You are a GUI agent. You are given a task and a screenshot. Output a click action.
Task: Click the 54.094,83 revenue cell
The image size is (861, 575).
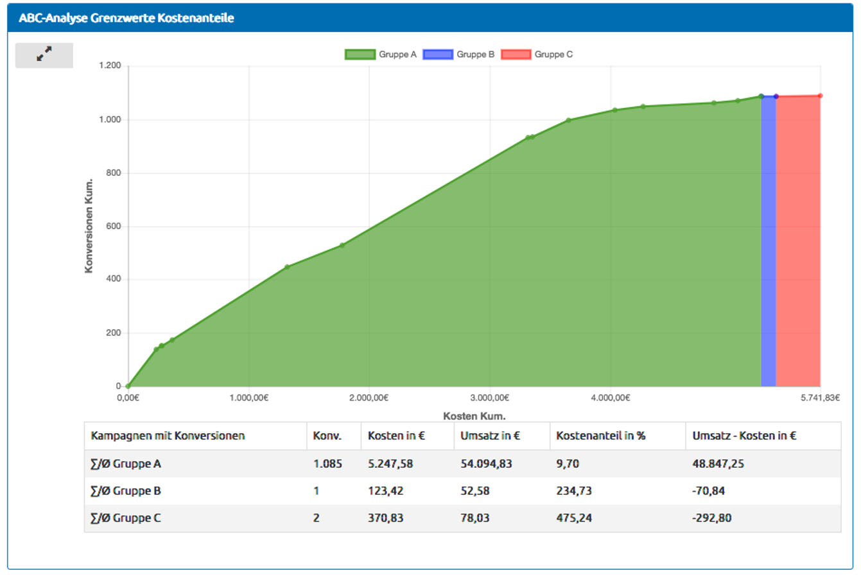coord(487,464)
